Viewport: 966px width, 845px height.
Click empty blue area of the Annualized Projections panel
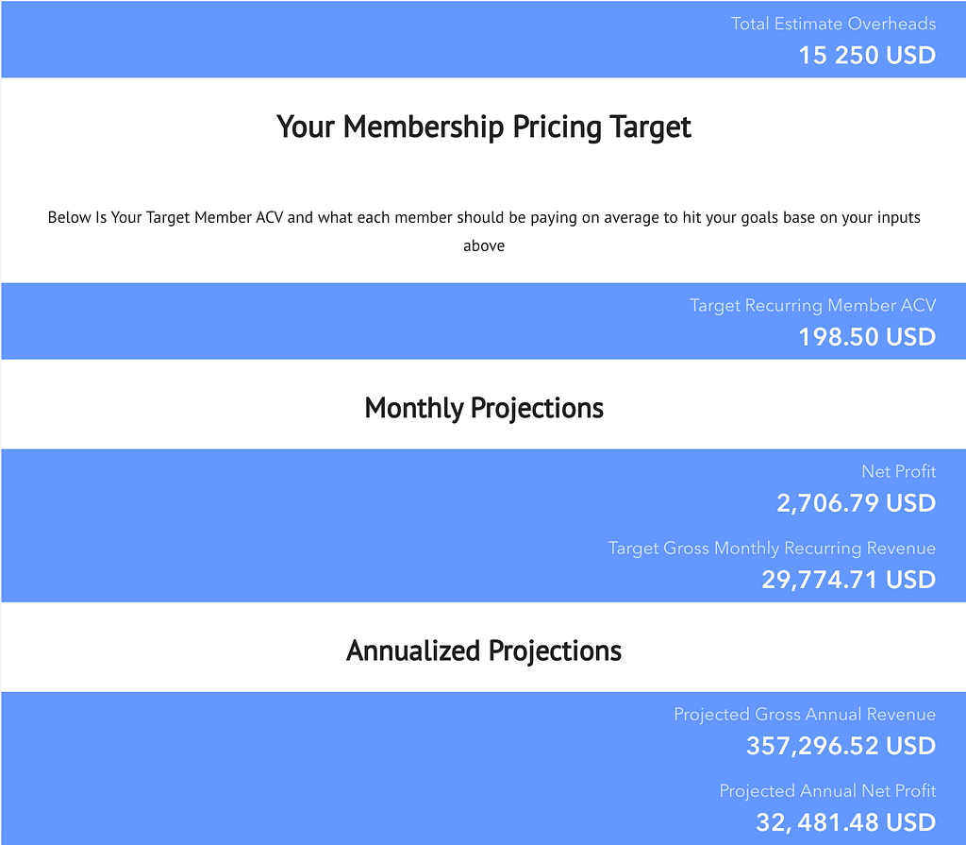point(308,769)
